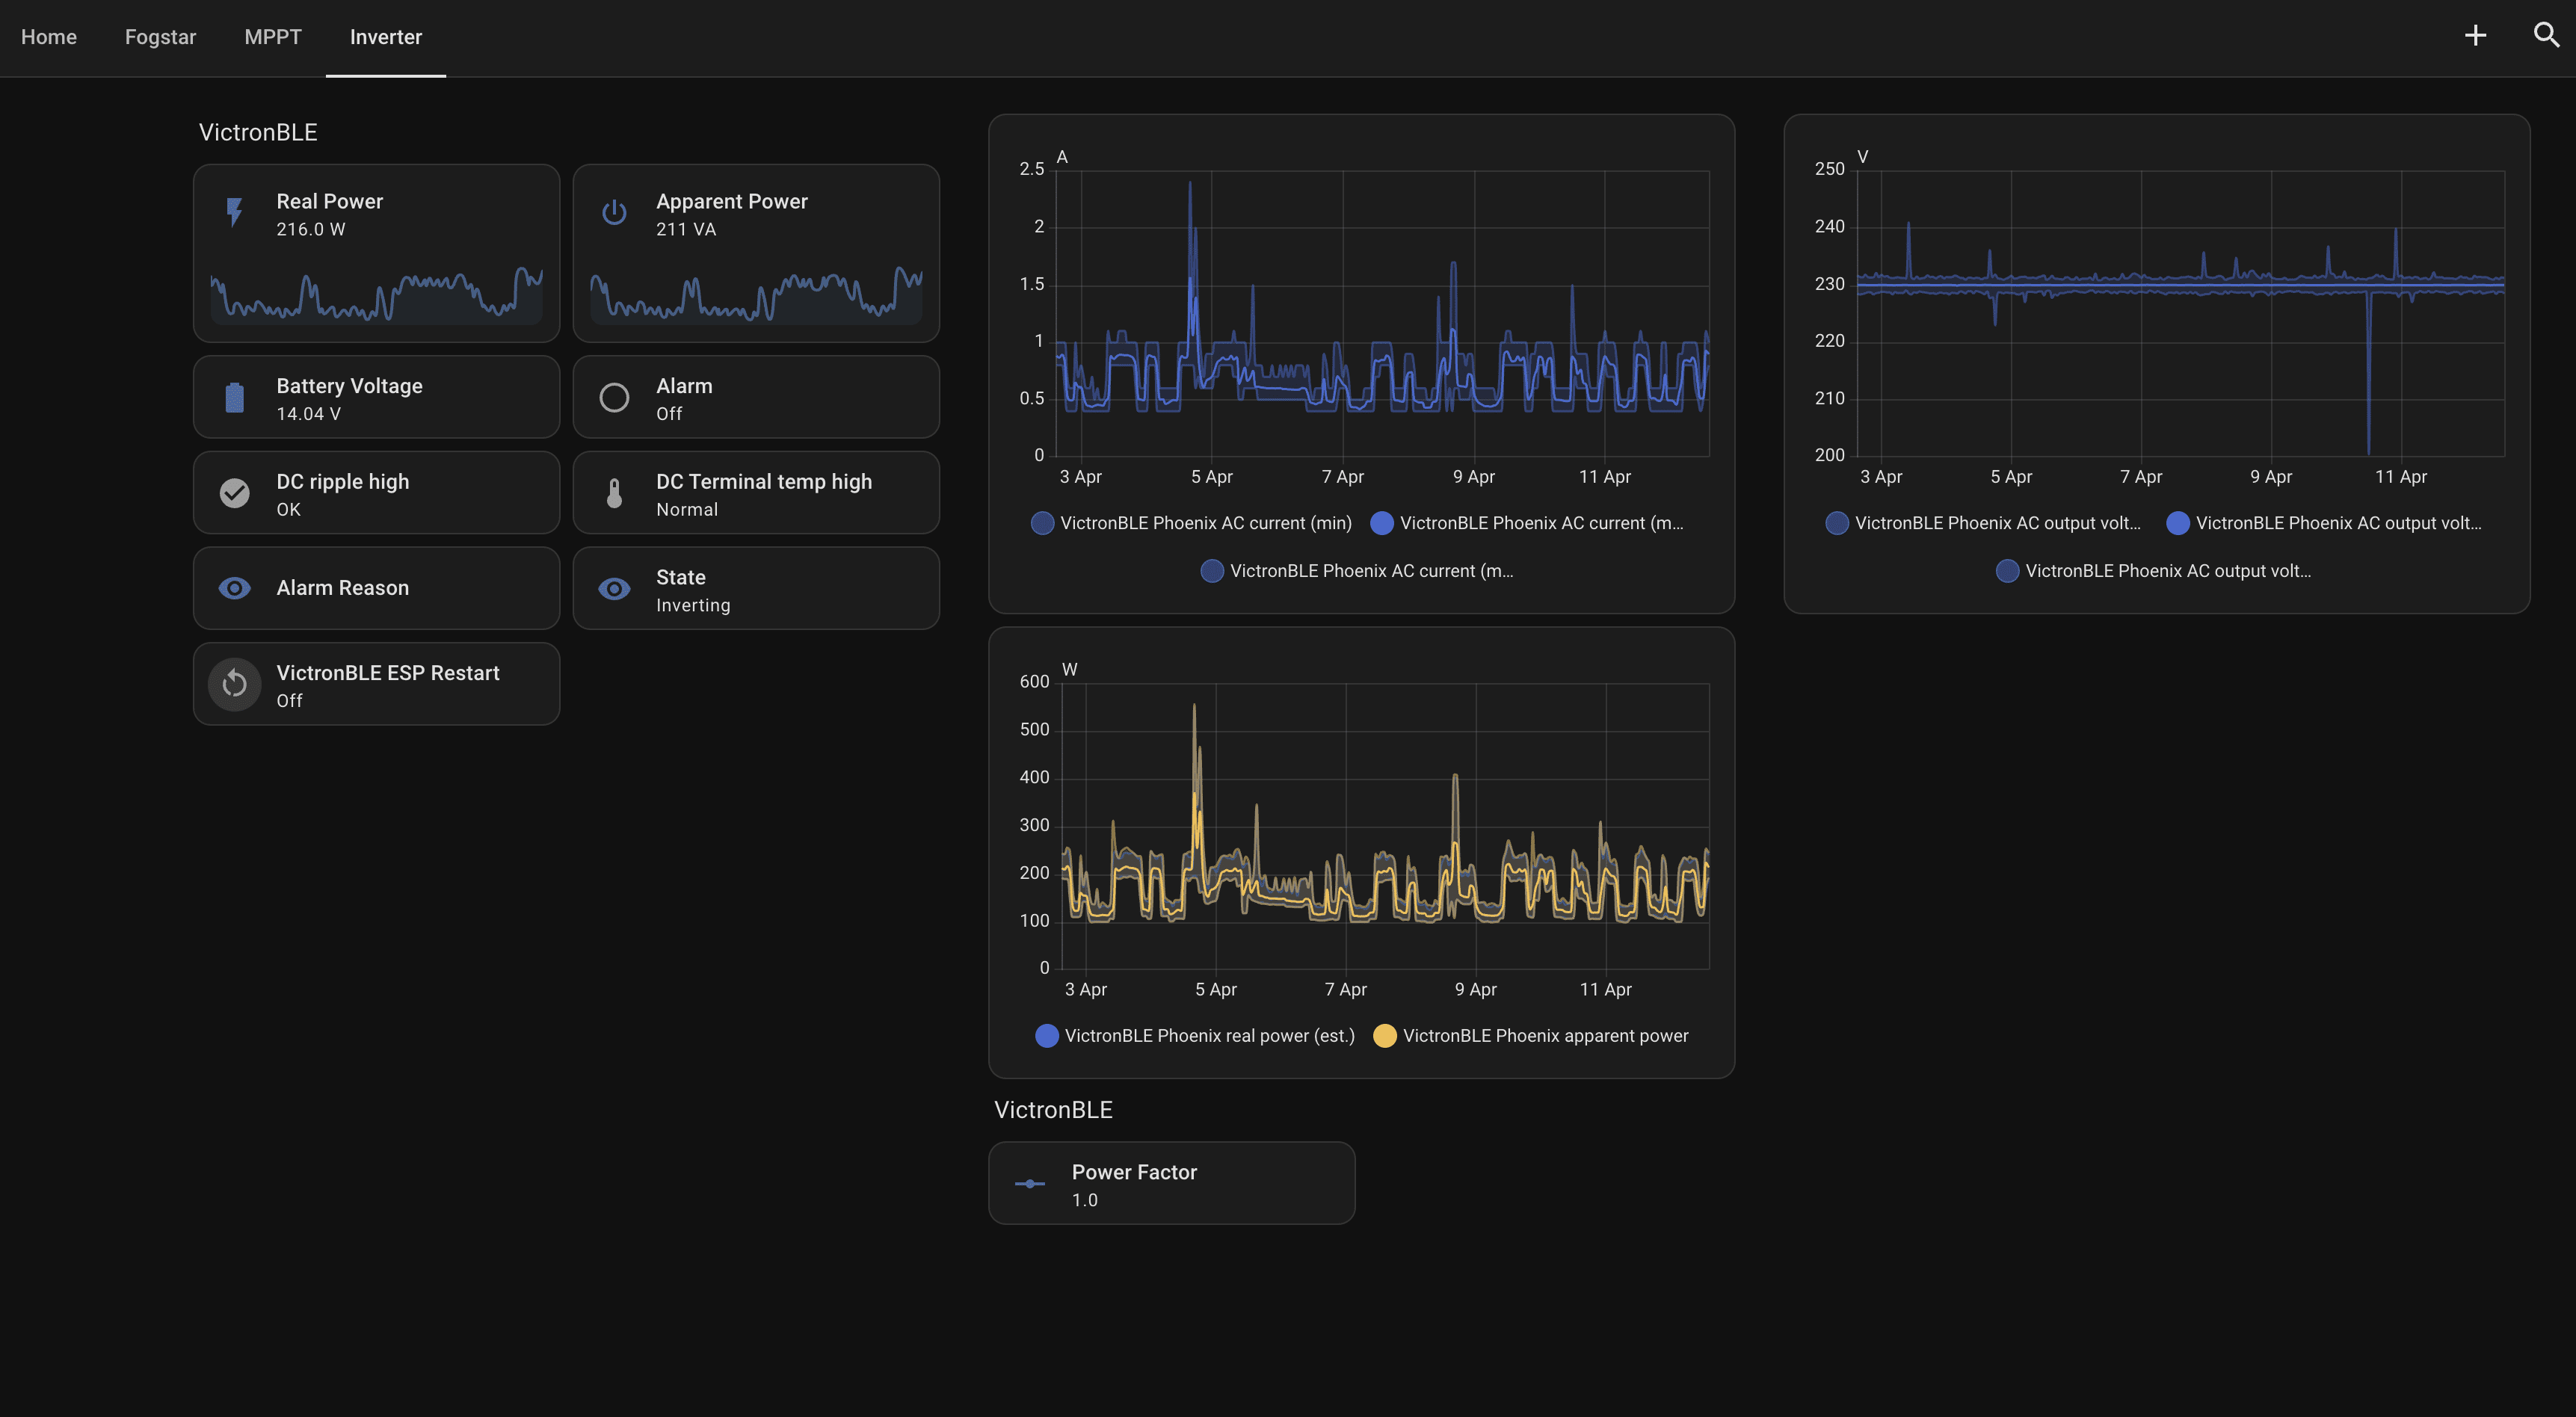The height and width of the screenshot is (1417, 2576).
Task: Click the eye icon on the State card
Action: [614, 588]
